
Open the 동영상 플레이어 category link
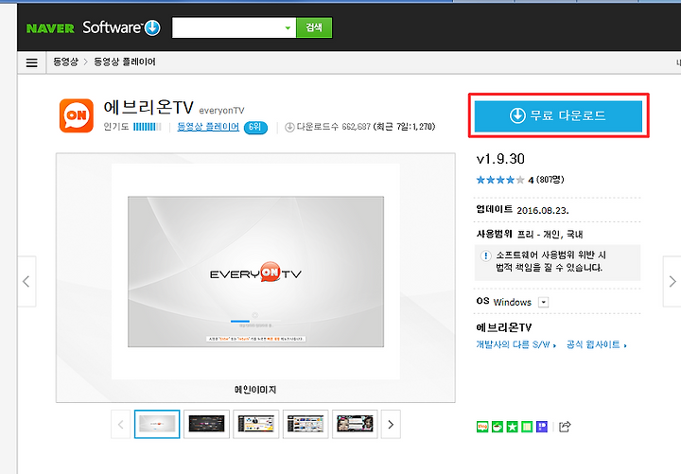(x=208, y=127)
